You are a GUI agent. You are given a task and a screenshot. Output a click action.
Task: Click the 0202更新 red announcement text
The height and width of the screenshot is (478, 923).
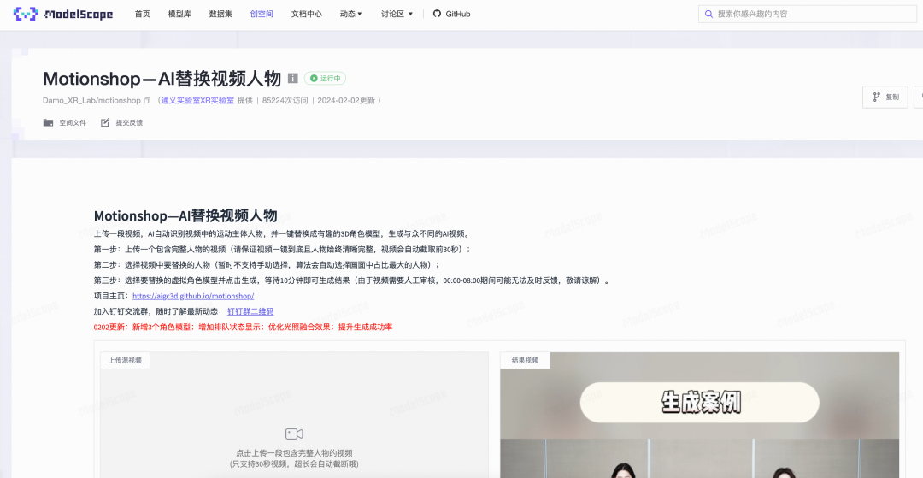tap(243, 327)
